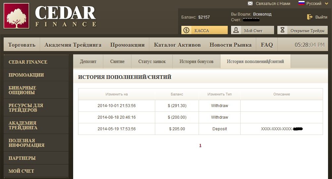Click the ИСТОРИЯ ПОПОЛНЕНИЙ/СНЯТИЙ page heading
The image size is (332, 179).
125,77
